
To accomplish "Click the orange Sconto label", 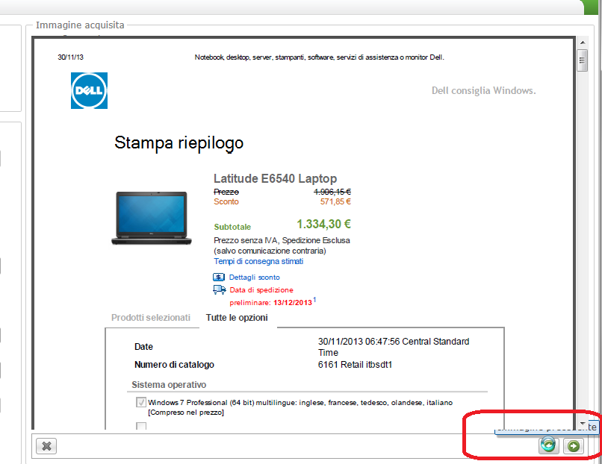I will coord(226,201).
